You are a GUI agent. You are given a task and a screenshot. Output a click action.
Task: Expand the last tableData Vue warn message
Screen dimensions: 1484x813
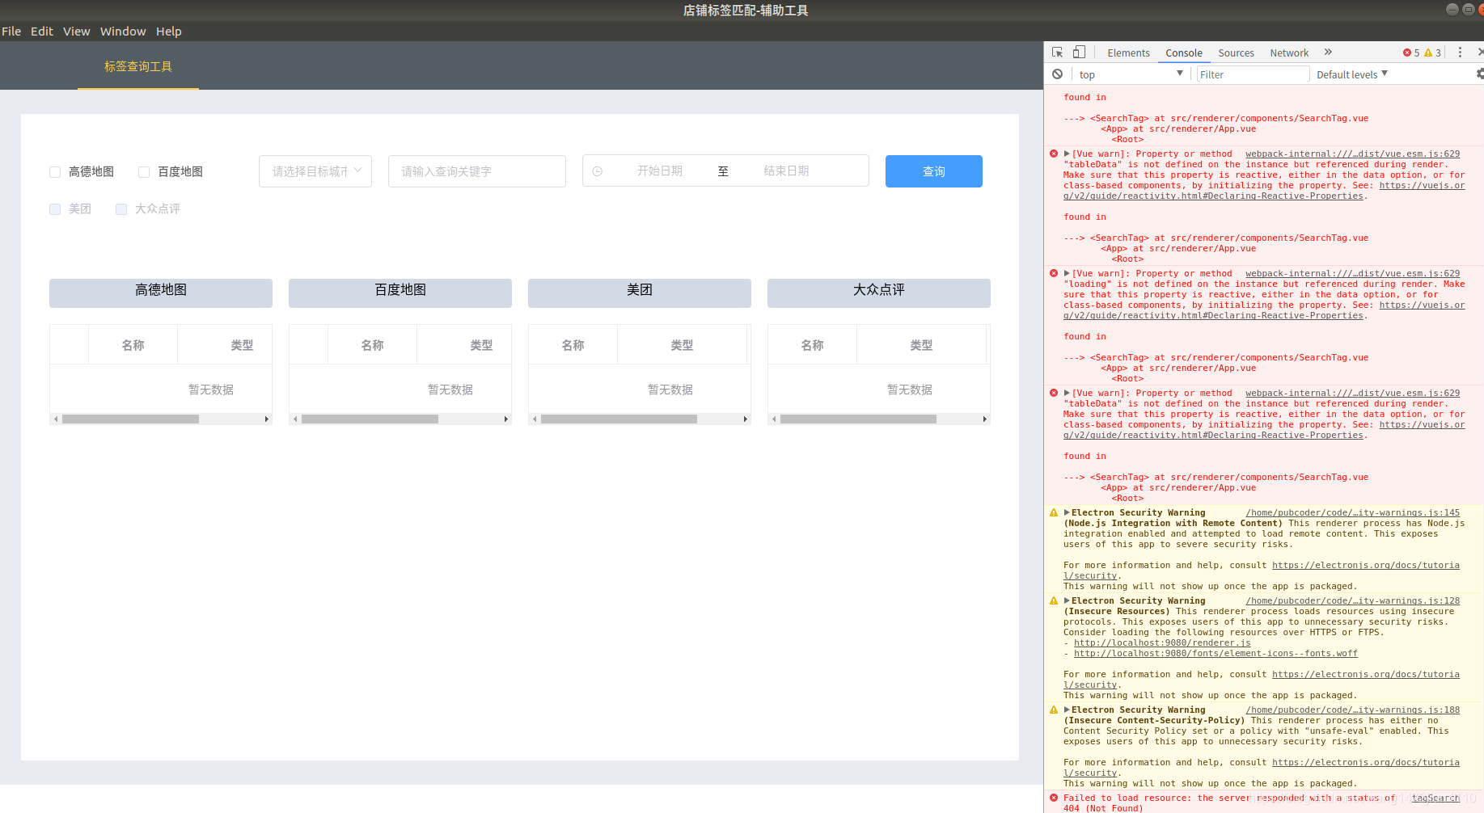(x=1067, y=393)
